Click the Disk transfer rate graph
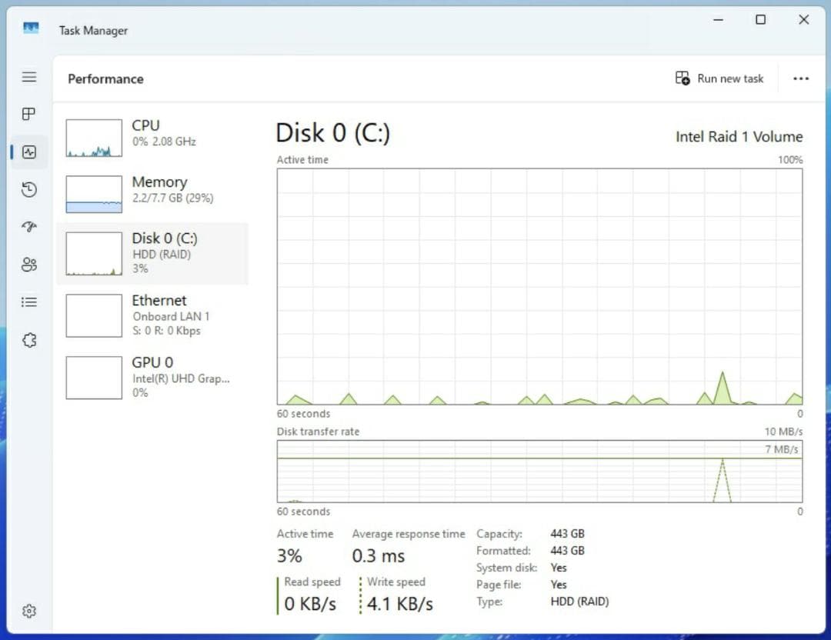Image resolution: width=831 pixels, height=640 pixels. (539, 473)
